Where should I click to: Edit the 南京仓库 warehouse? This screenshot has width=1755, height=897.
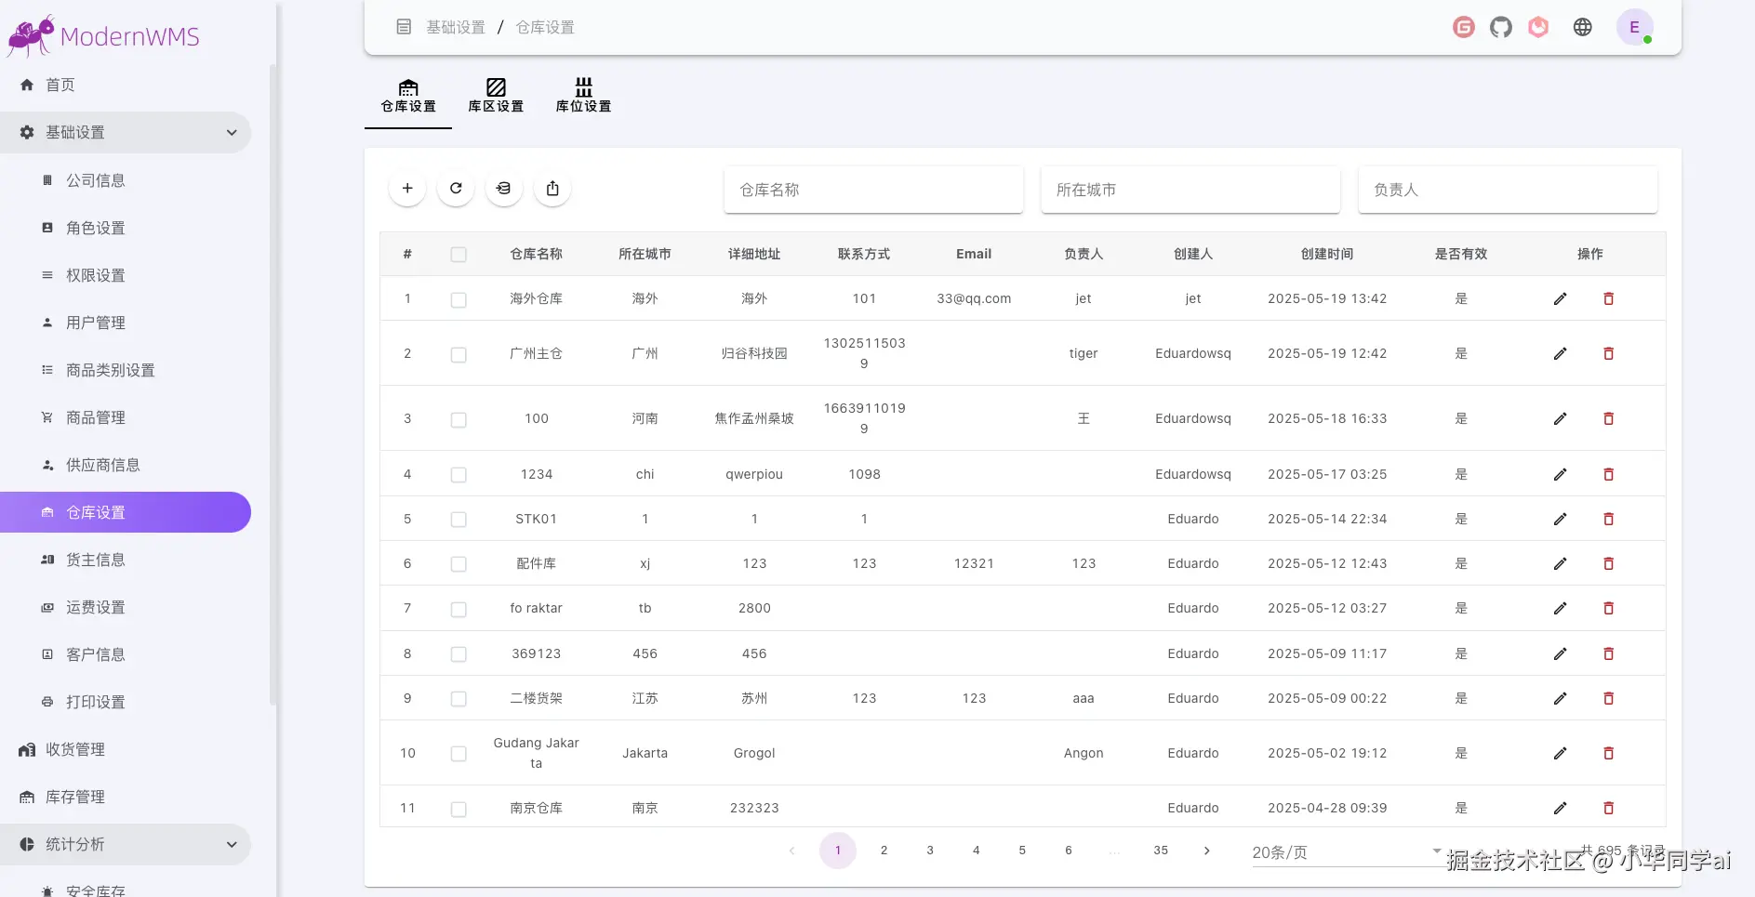click(1561, 809)
